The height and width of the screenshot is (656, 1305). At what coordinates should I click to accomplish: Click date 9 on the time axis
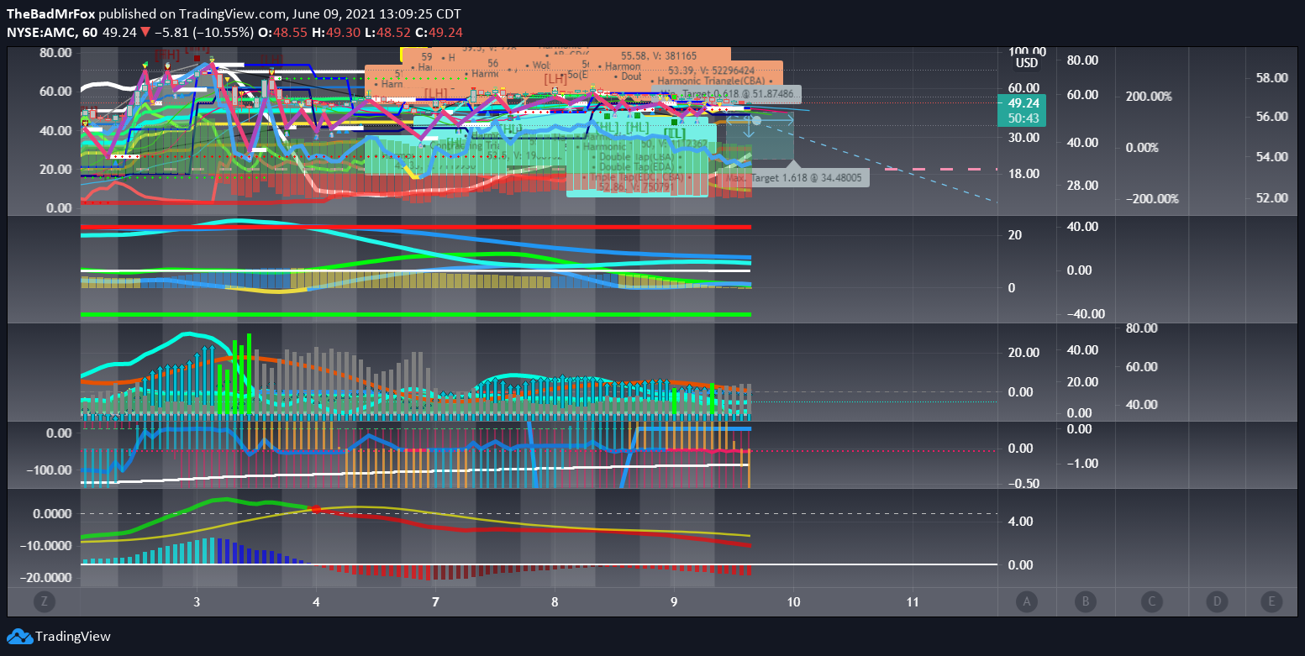(674, 602)
